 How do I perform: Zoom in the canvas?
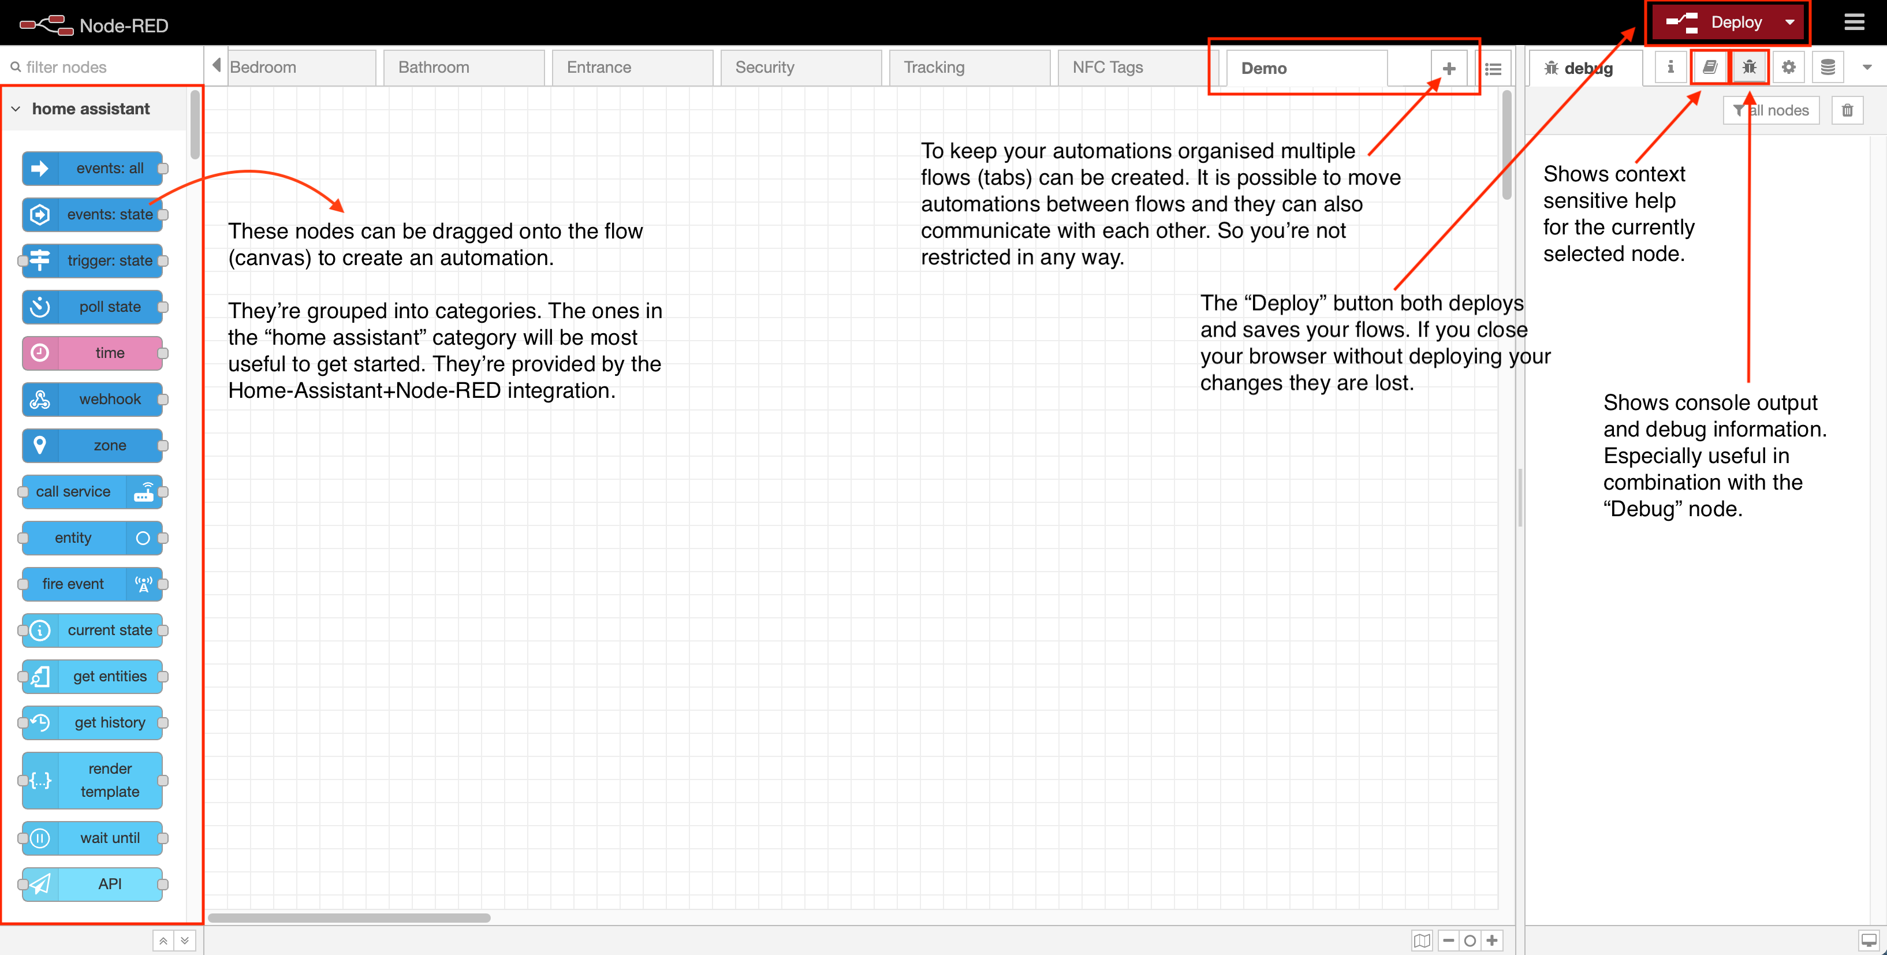[1492, 941]
